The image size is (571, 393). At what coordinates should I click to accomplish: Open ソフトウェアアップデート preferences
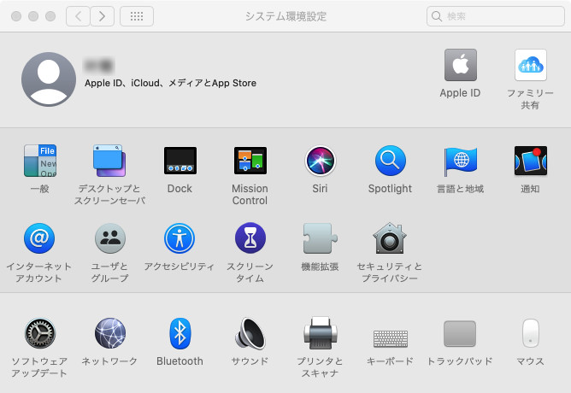[39, 333]
